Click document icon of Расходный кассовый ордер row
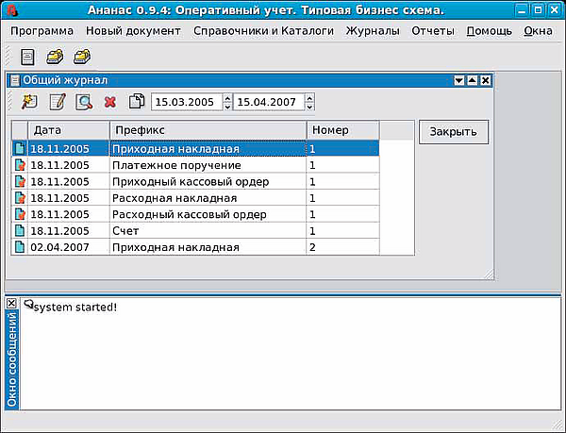Viewport: 566px width, 433px height. point(20,214)
